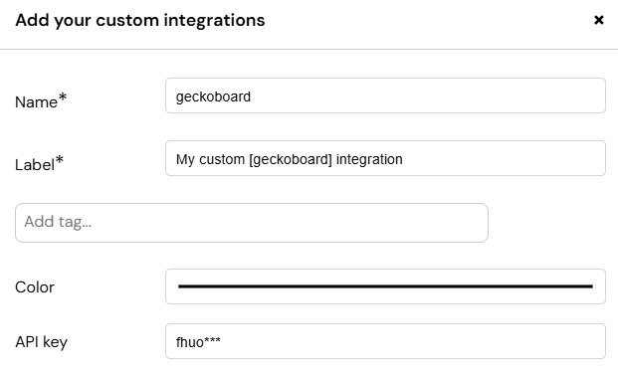
Task: Place cursor after geckoboard text in Name
Action: coord(251,96)
